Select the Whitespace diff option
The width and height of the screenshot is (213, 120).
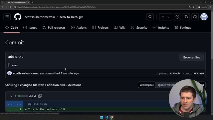pos(147,85)
